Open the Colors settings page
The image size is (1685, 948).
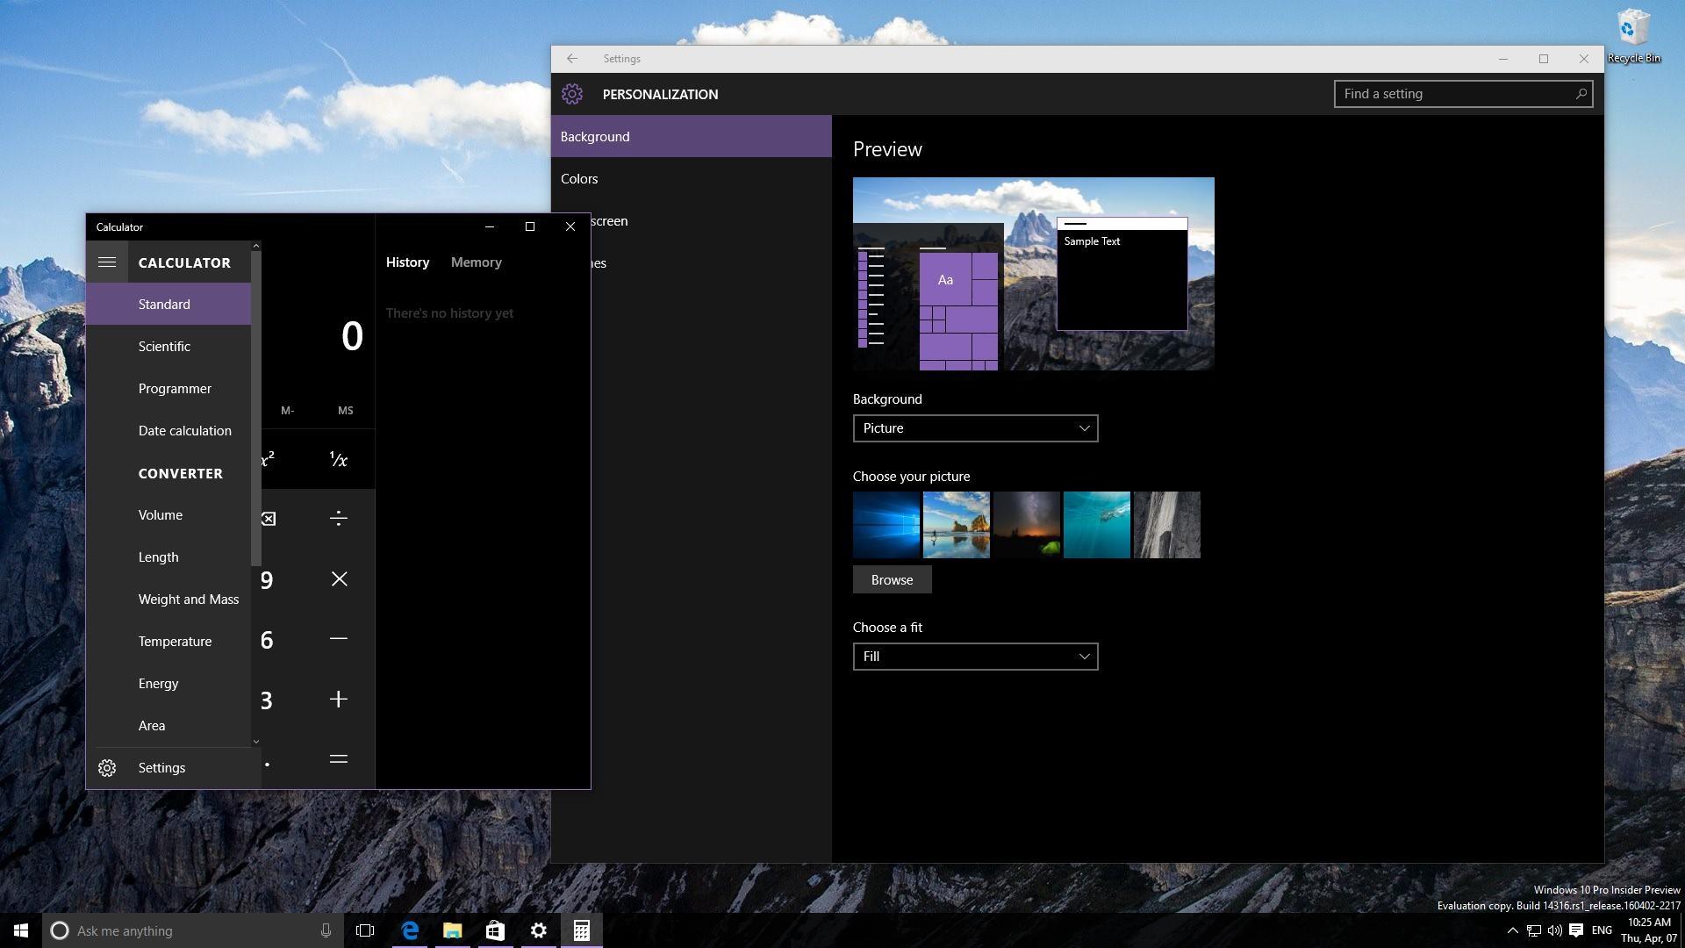tap(579, 179)
